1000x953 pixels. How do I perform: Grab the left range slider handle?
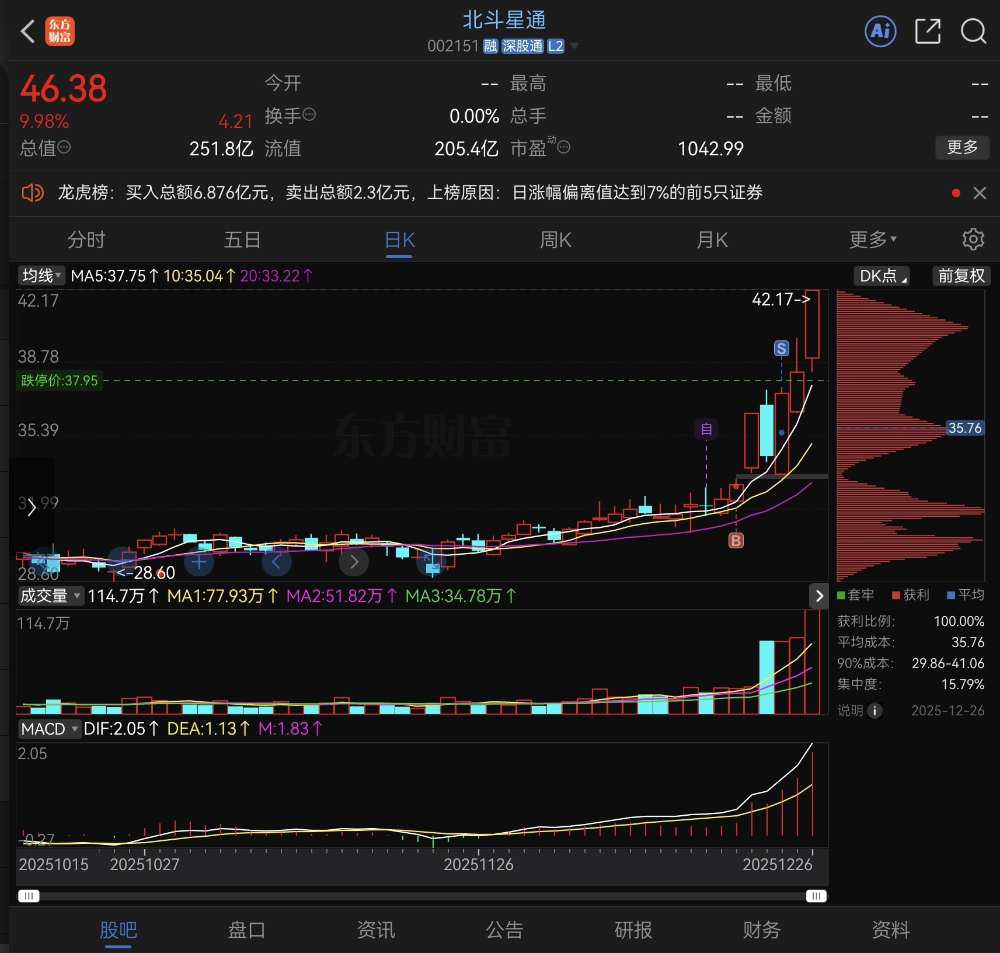click(29, 896)
